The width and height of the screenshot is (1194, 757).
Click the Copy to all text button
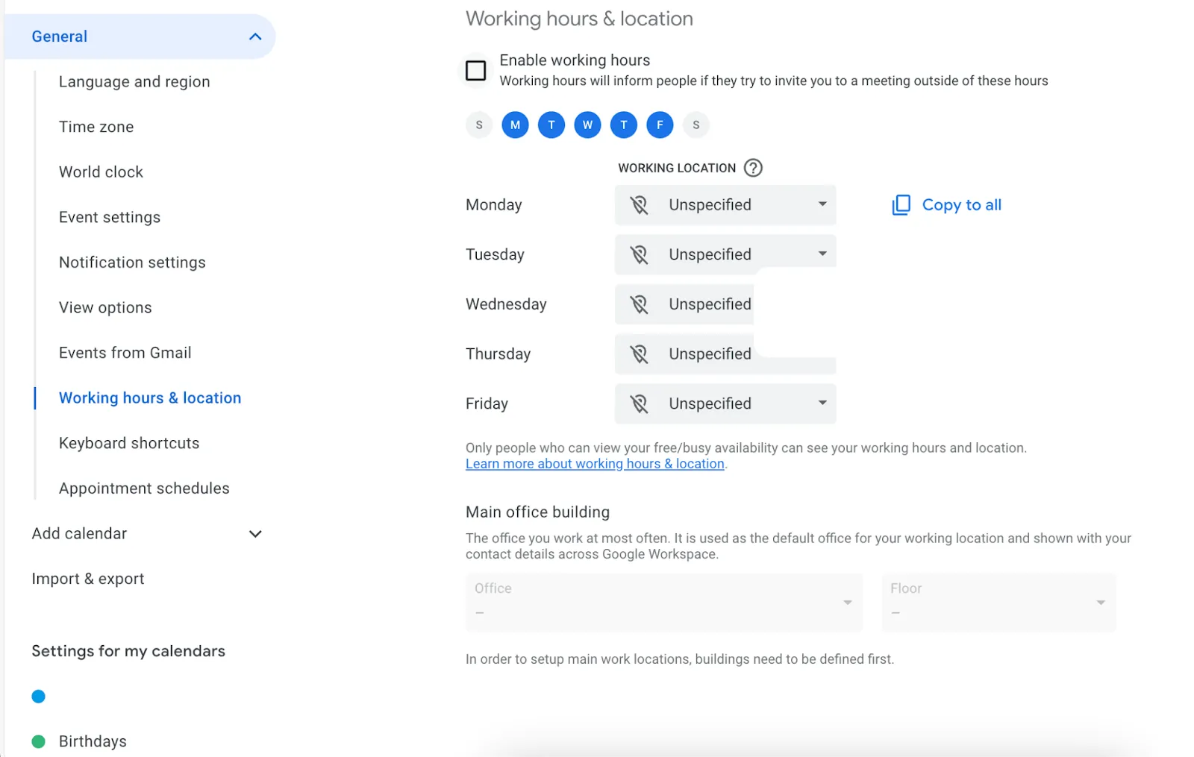coord(961,205)
